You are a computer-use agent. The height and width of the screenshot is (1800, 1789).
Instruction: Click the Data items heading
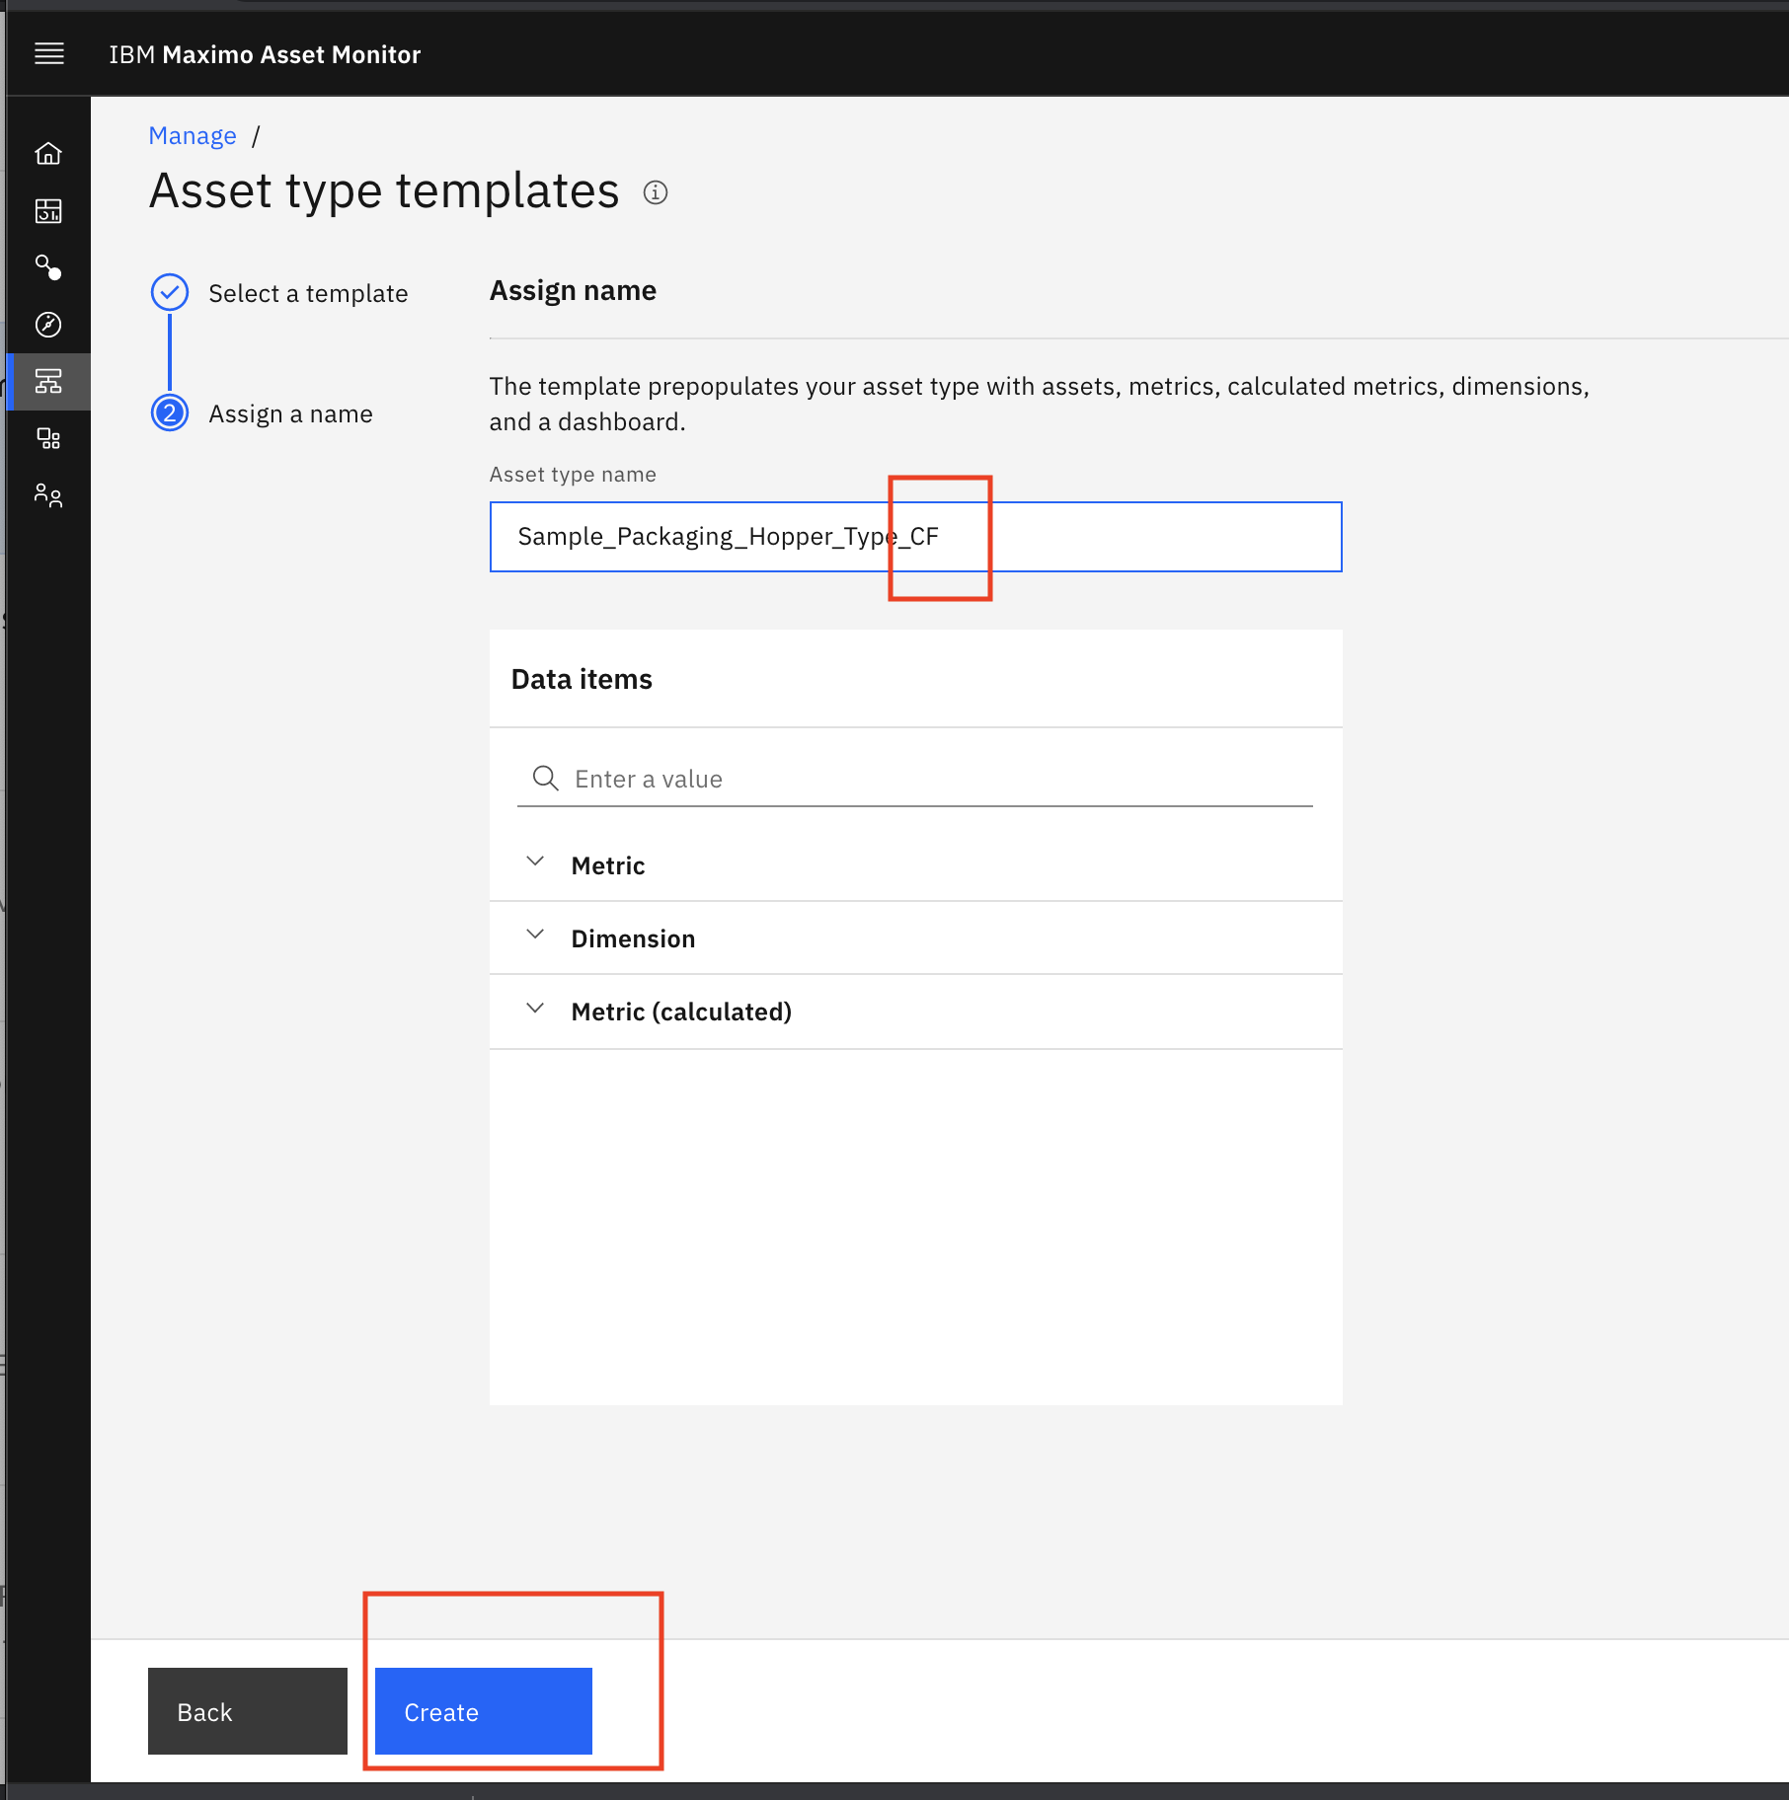coord(582,679)
